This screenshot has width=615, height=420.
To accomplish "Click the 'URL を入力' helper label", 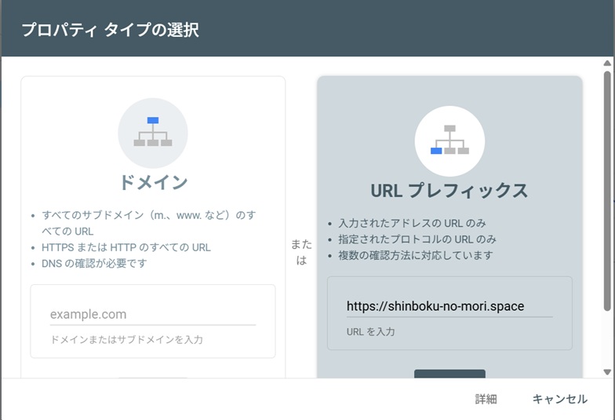I will (x=370, y=332).
